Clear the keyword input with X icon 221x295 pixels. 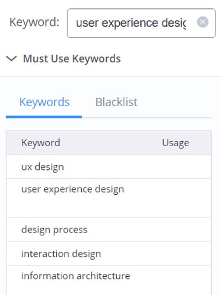[203, 22]
